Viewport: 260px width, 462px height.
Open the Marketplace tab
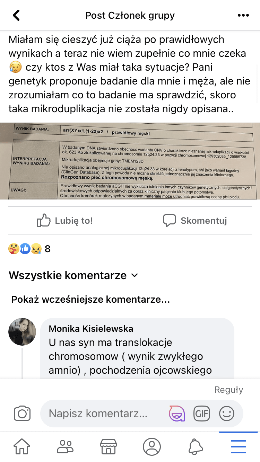[x=109, y=447]
